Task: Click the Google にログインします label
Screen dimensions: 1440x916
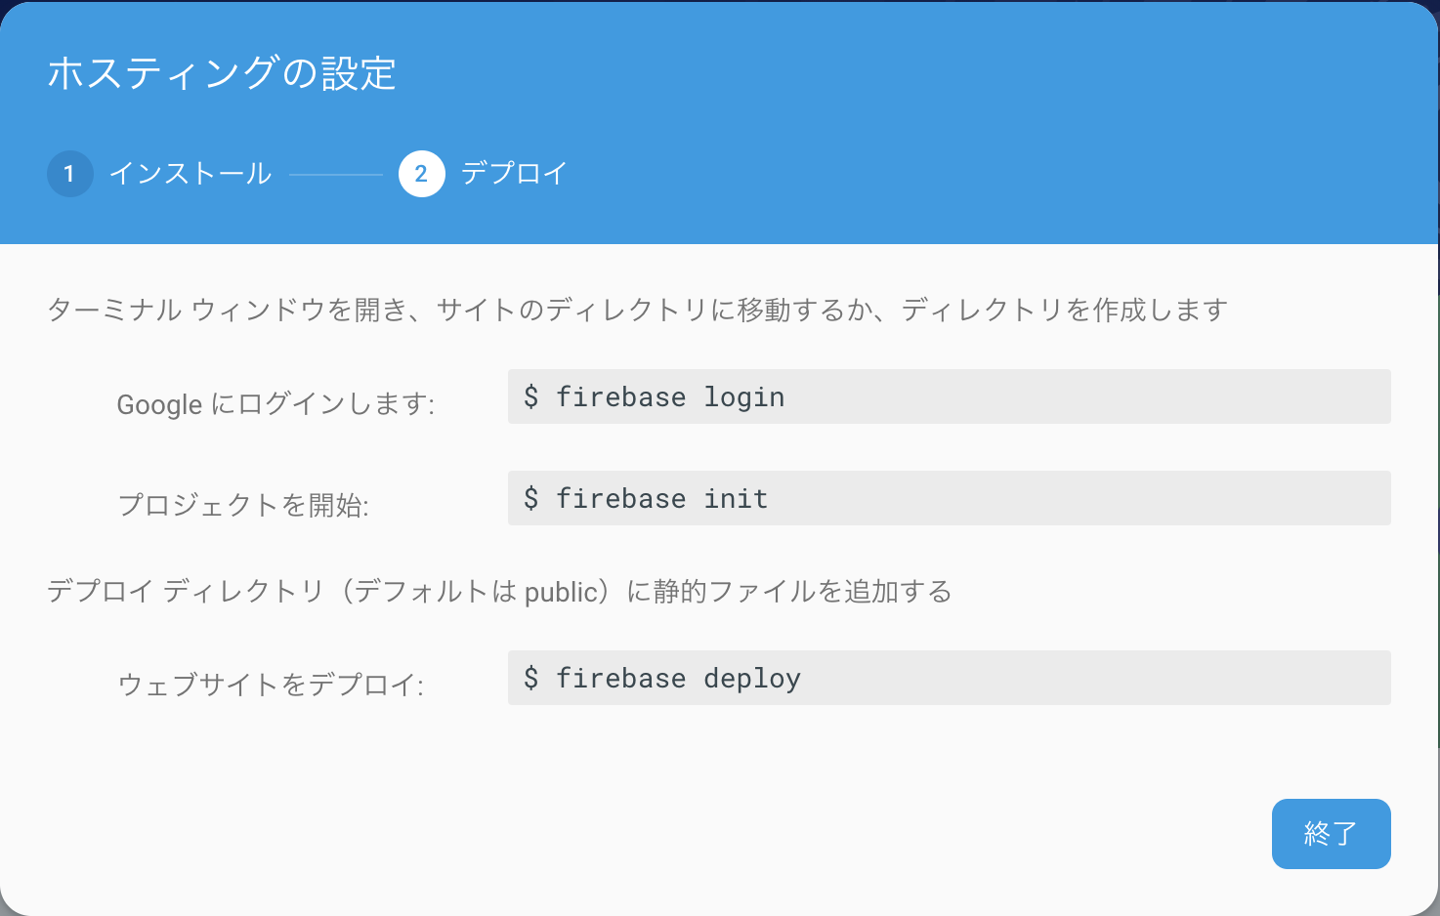Action: pos(277,403)
